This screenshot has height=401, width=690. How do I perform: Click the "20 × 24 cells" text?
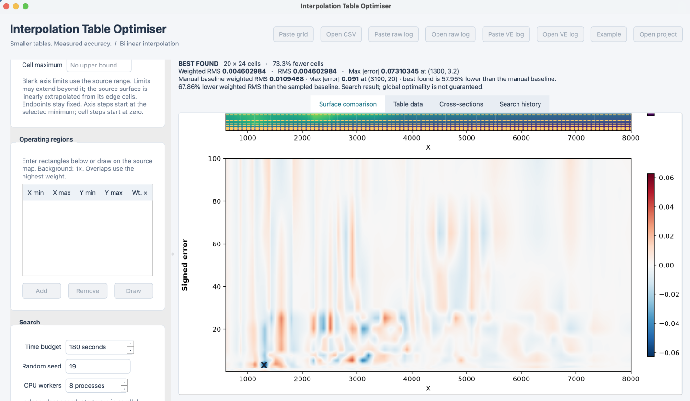tap(242, 64)
